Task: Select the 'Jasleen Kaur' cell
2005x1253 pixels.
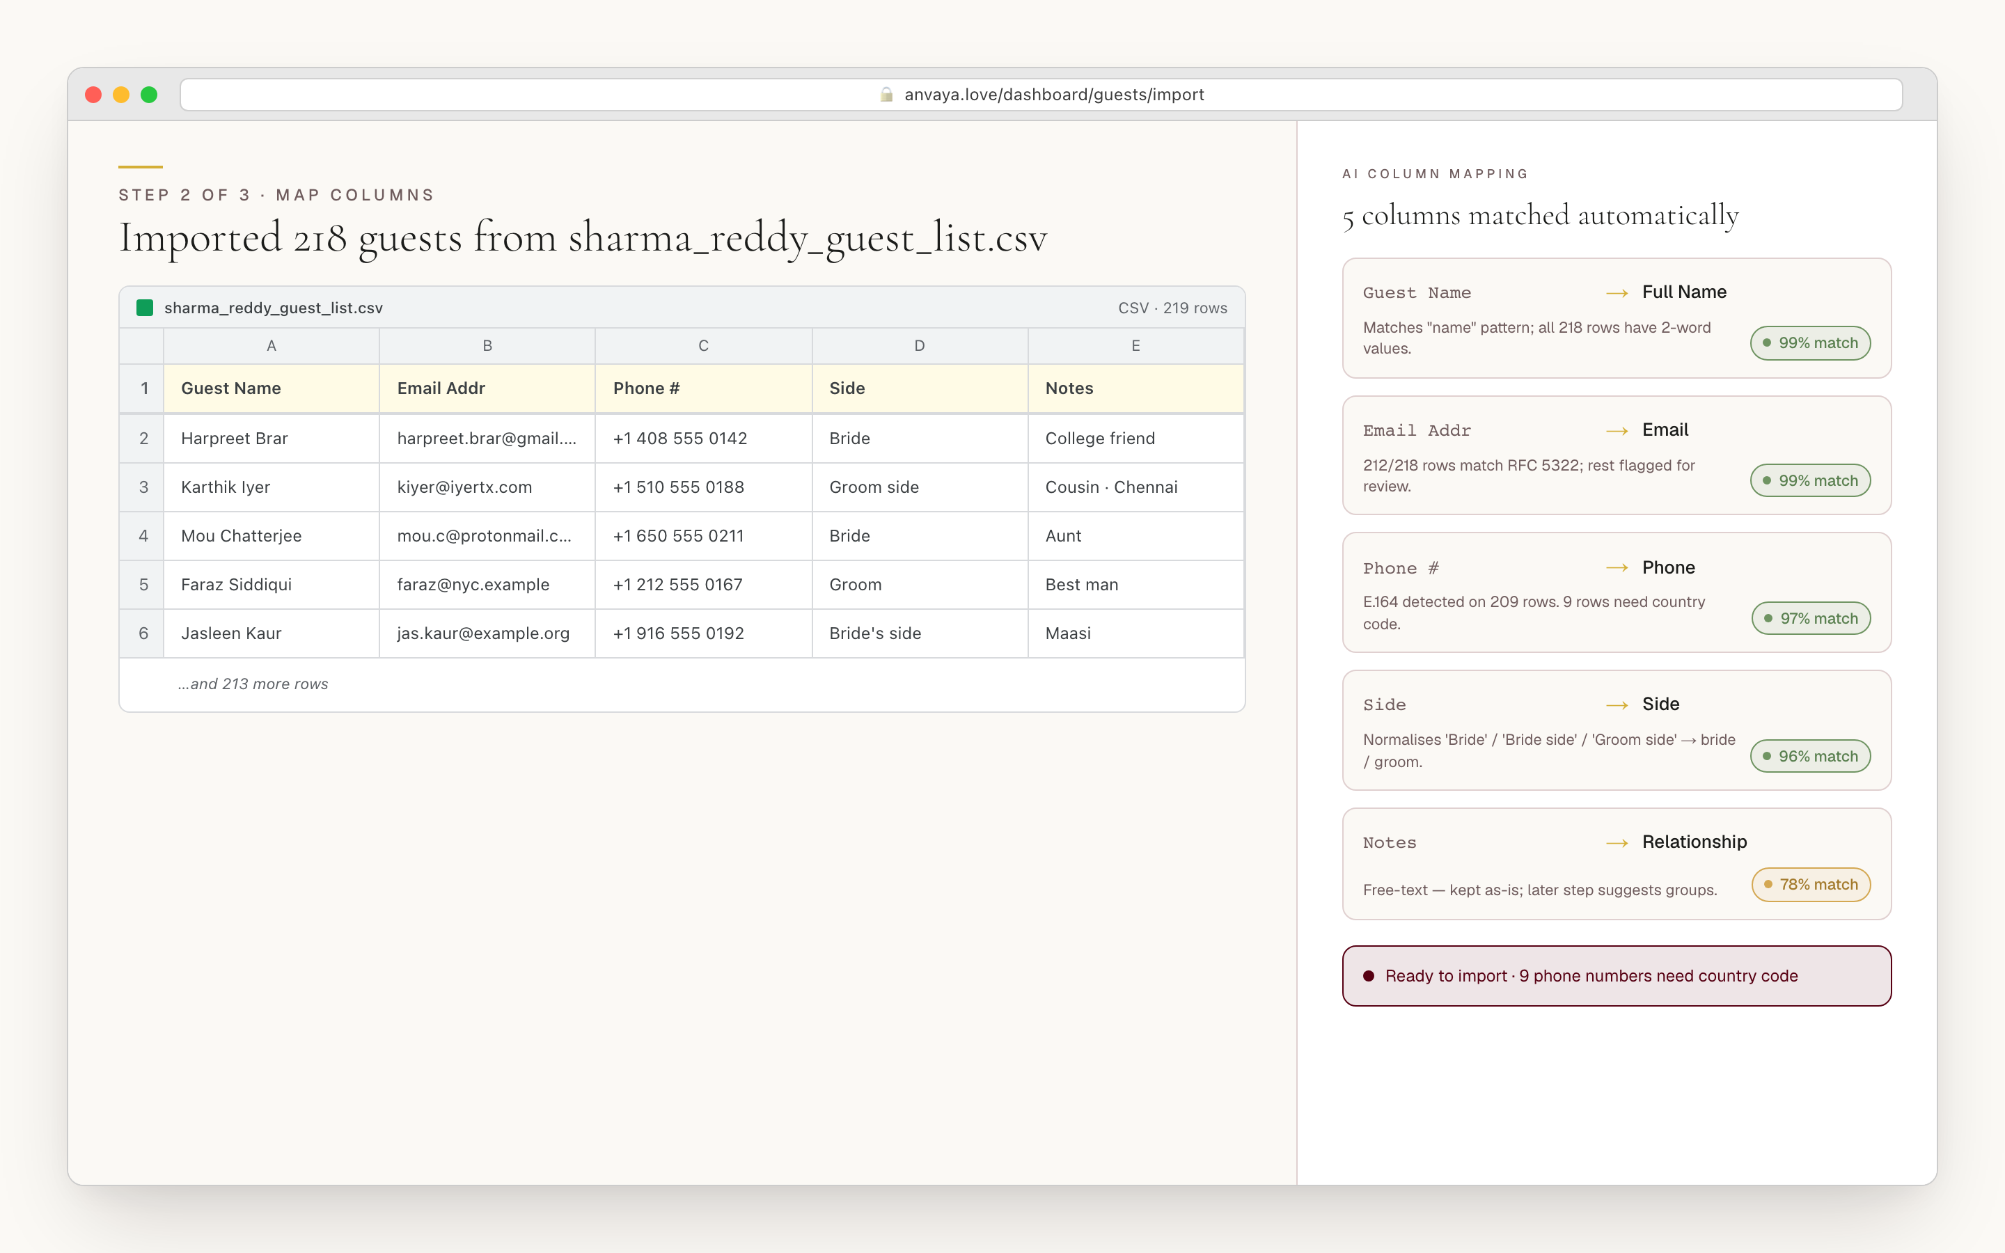Action: click(271, 634)
